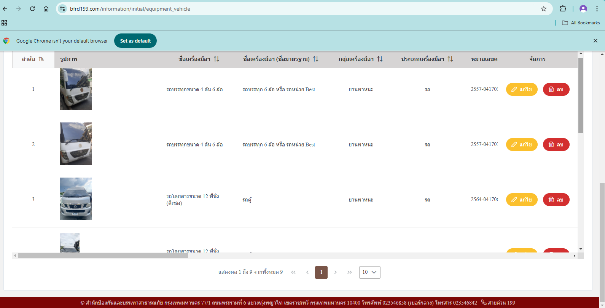This screenshot has width=605, height=308.
Task: Sort by the ประเภทเครื่องมือฯ column arrows
Action: click(x=450, y=59)
